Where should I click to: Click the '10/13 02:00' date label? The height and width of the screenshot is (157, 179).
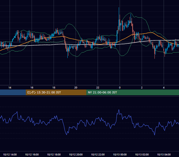click(142, 154)
